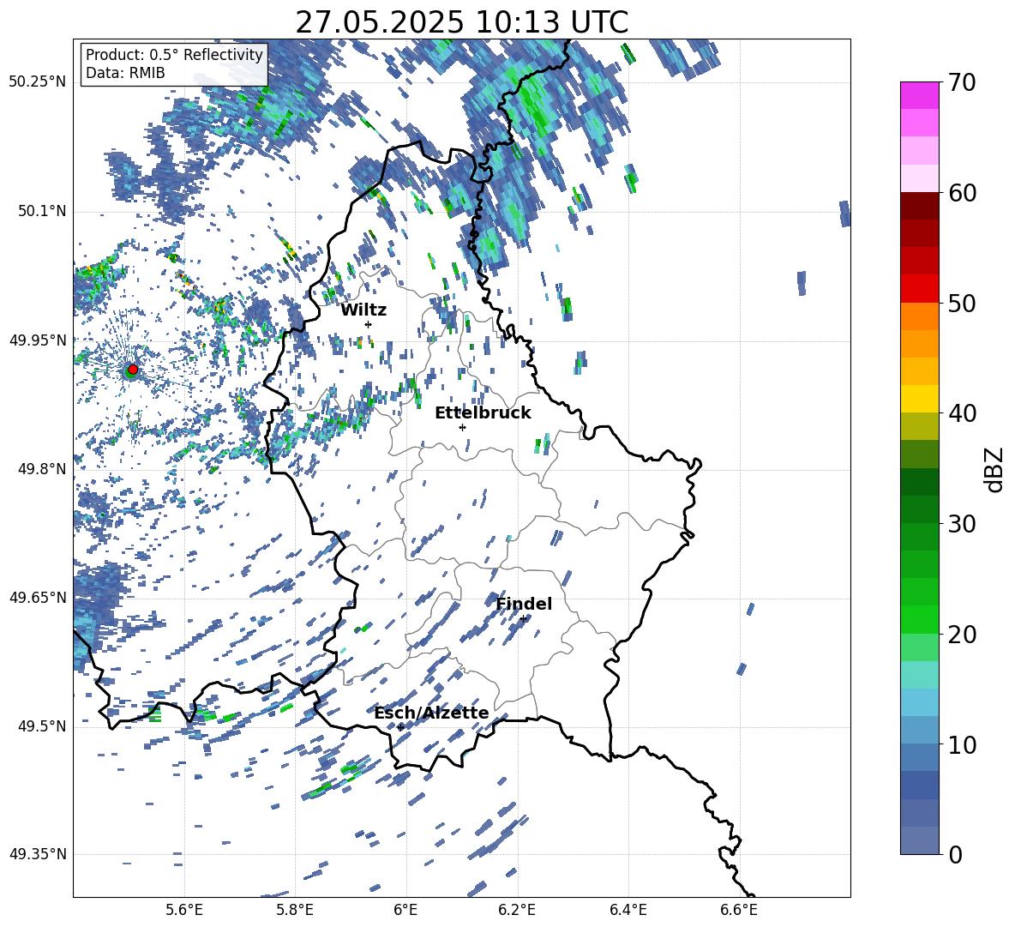Click the 49.5°N latitude label
Image resolution: width=1015 pixels, height=927 pixels.
[41, 726]
